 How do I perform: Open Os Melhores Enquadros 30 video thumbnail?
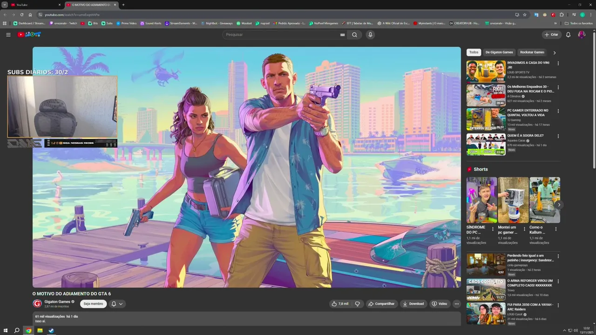pos(486,95)
